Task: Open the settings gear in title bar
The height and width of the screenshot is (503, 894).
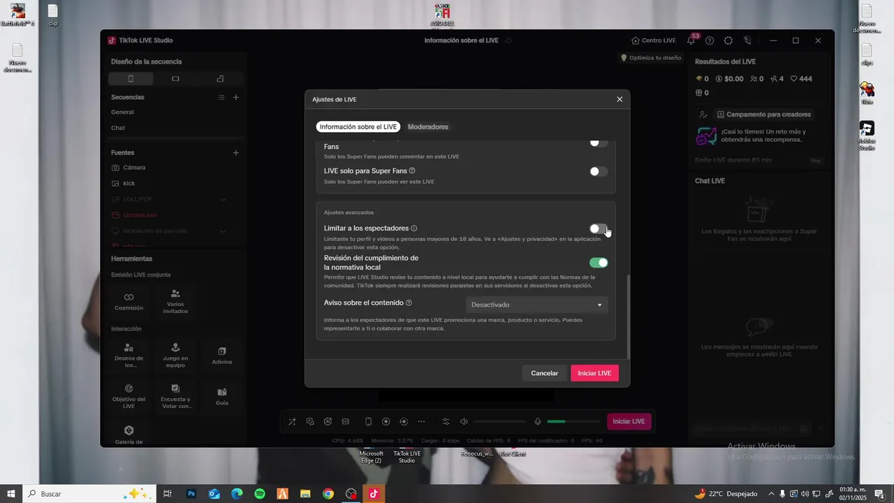Action: [728, 41]
